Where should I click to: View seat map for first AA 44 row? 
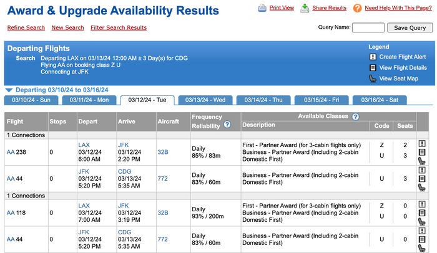click(422, 188)
